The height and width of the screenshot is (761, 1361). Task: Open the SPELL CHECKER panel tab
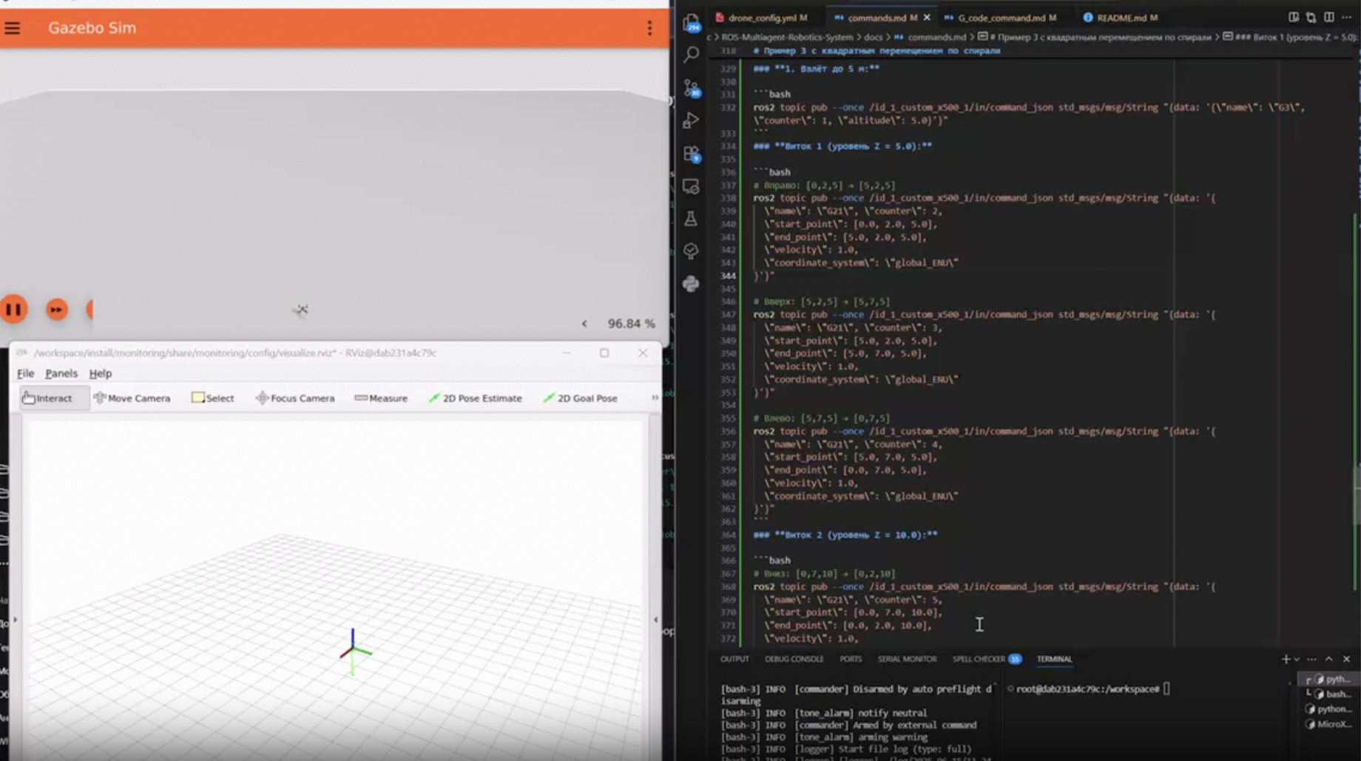(x=987, y=659)
